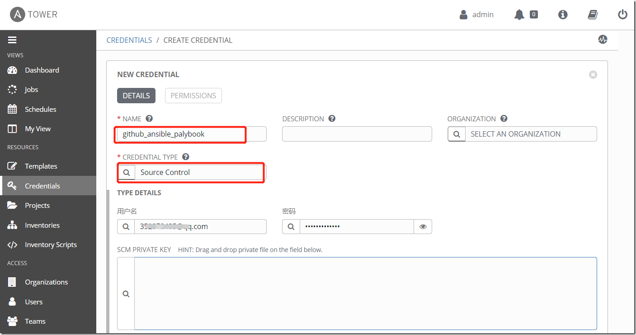The width and height of the screenshot is (636, 335).
Task: Click the password input field
Action: (x=357, y=226)
